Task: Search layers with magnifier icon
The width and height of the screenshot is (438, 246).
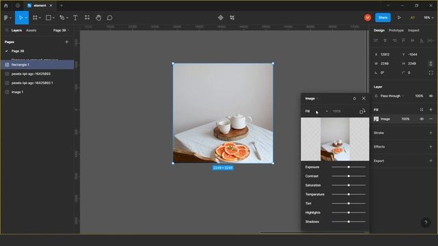Action: (x=6, y=30)
